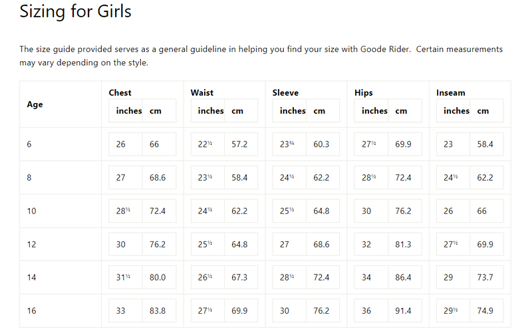Select age 8 row label
532x335 pixels.
point(29,177)
